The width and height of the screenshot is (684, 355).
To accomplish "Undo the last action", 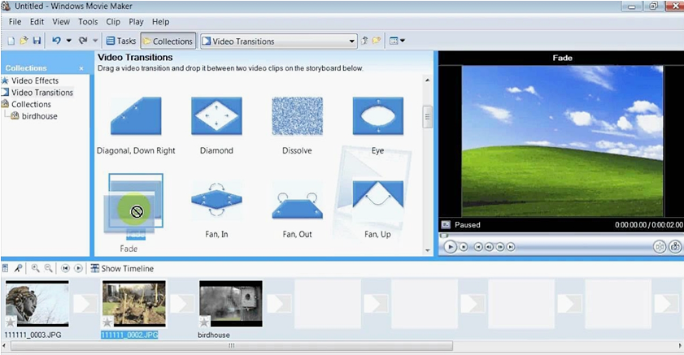I will [56, 41].
